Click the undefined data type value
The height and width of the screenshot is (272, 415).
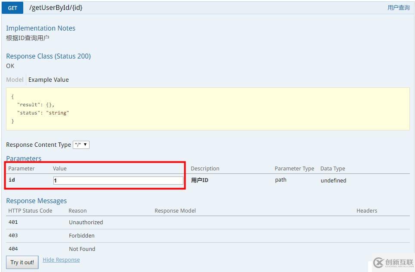(334, 180)
